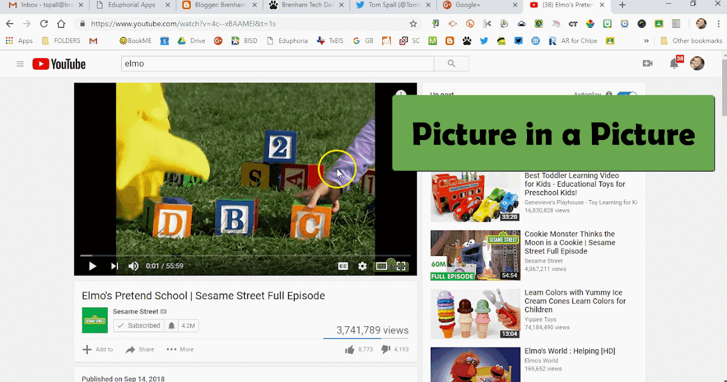727x382 pixels.
Task: Open the Apps bookmarks shortcut
Action: (19, 41)
